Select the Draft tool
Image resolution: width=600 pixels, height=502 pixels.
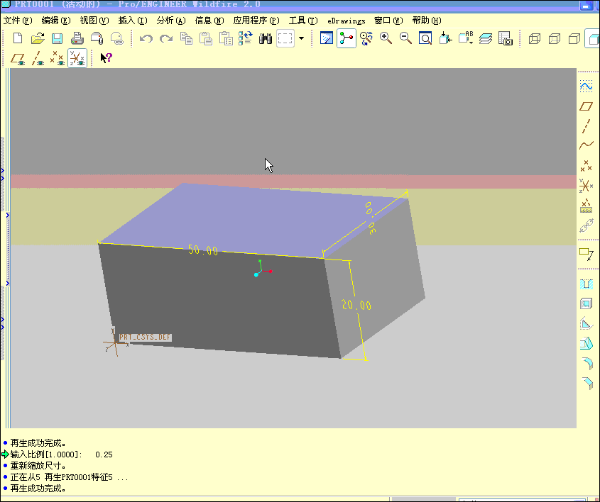click(x=586, y=343)
